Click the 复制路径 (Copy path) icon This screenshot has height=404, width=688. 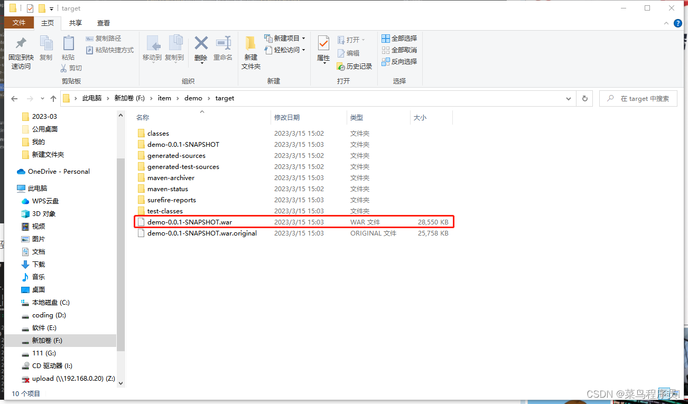[x=104, y=38]
